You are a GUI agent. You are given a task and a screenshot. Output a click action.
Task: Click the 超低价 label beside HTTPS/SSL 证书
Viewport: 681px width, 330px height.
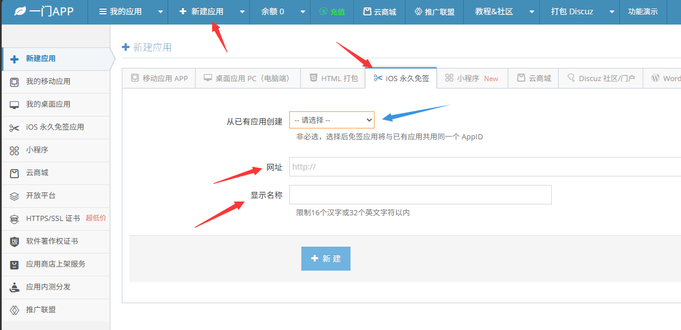pos(95,218)
